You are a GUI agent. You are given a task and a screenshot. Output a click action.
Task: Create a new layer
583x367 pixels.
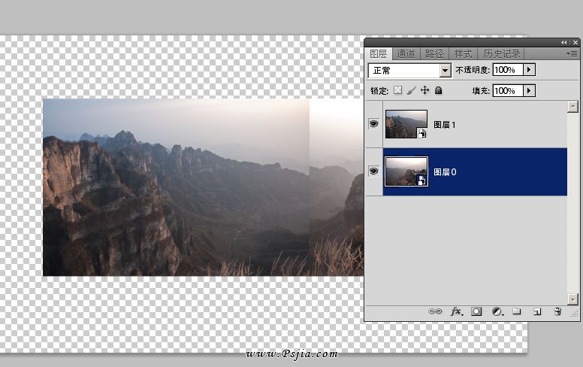coord(537,311)
